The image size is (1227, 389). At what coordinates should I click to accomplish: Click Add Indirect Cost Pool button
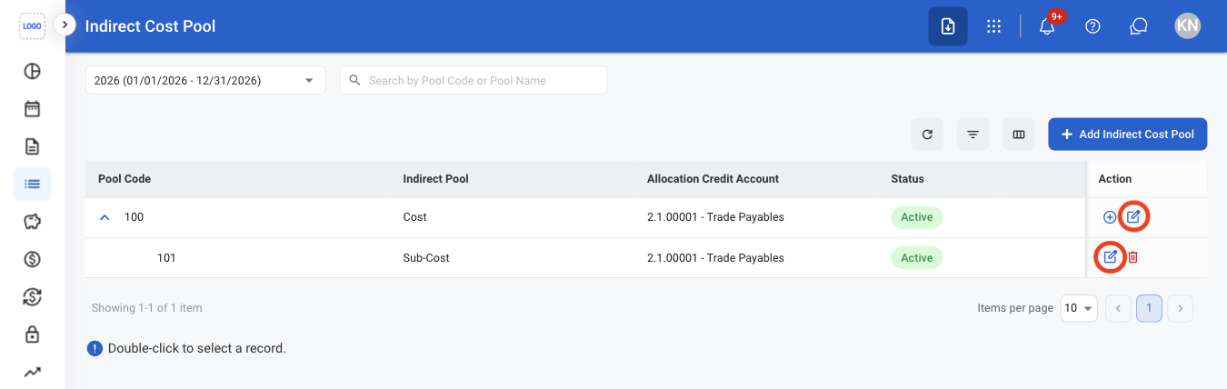tap(1127, 135)
